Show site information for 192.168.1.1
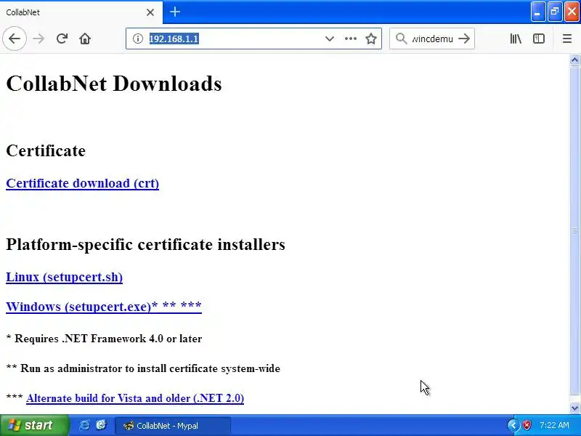581x436 pixels. coord(138,39)
